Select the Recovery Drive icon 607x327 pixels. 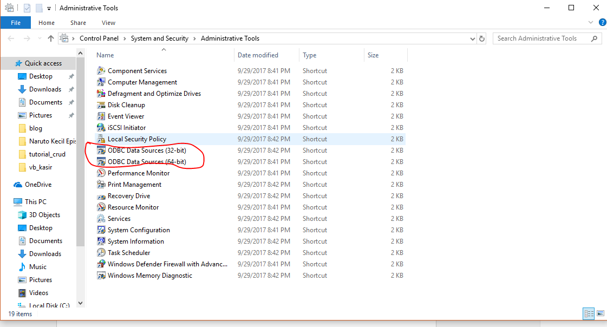point(101,196)
